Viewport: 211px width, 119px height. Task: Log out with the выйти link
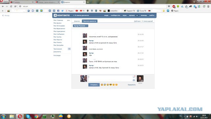[x=152, y=16]
